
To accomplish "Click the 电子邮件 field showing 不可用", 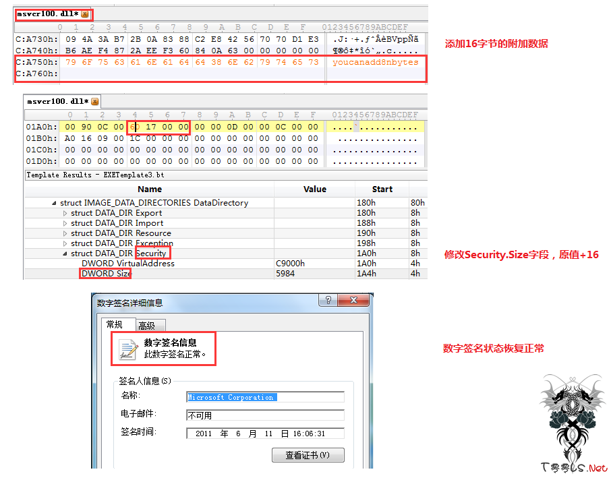I will (x=265, y=415).
